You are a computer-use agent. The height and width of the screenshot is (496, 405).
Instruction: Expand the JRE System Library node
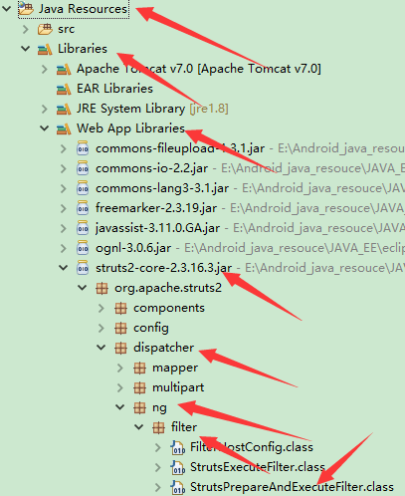pyautogui.click(x=45, y=109)
